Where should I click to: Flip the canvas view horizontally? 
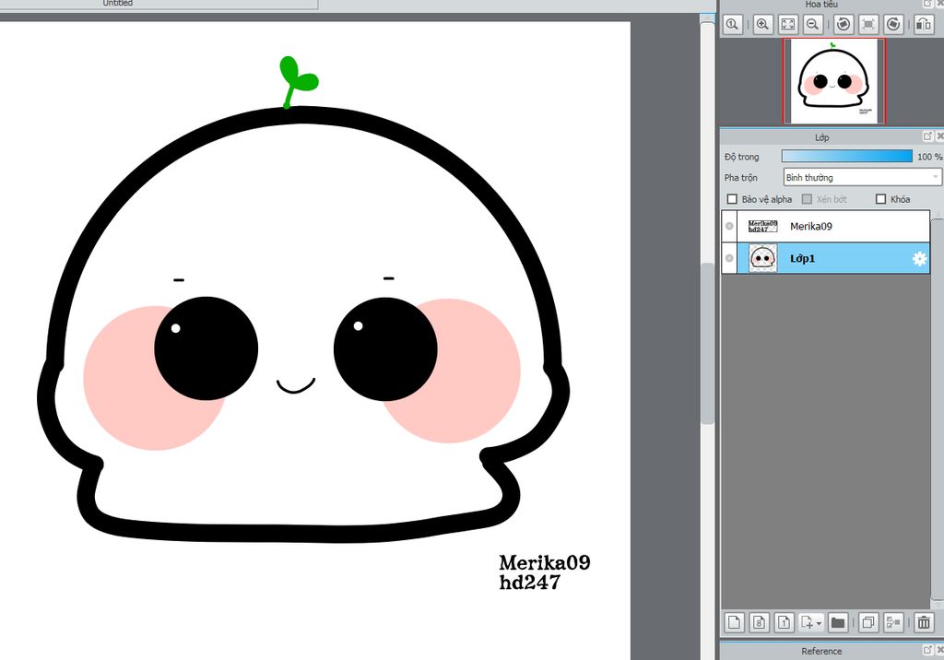pyautogui.click(x=924, y=25)
